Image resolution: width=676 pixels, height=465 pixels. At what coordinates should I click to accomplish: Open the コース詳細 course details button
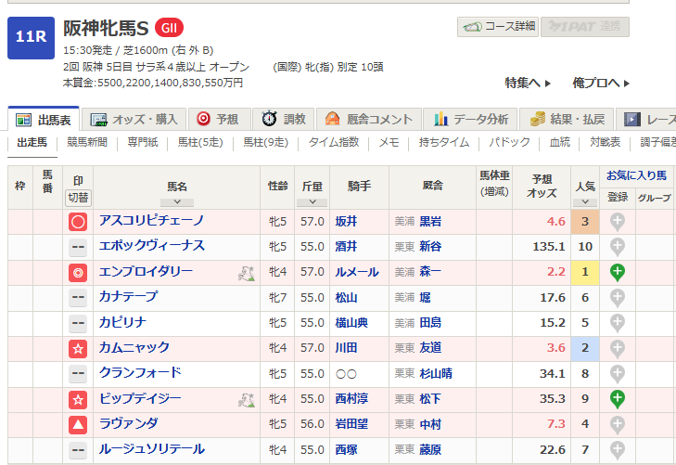click(498, 27)
